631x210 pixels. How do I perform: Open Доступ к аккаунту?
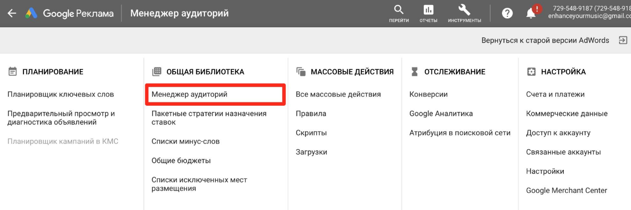(558, 133)
